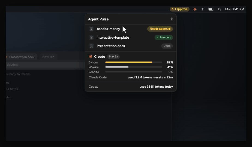Click the Weekly usage progress bar

click(x=134, y=67)
